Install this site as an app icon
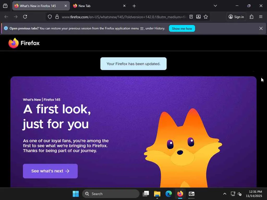 [x=198, y=17]
